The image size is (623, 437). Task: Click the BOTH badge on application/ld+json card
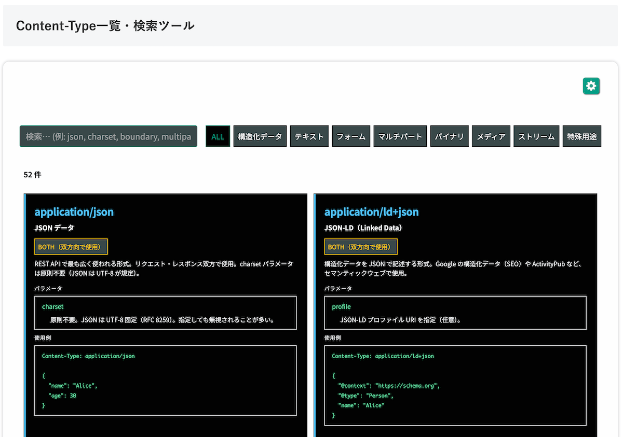click(x=361, y=246)
